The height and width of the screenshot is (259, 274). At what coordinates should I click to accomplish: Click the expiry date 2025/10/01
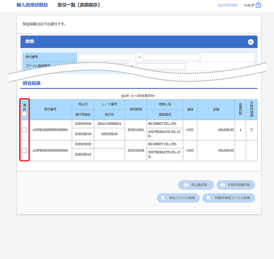pos(136,130)
